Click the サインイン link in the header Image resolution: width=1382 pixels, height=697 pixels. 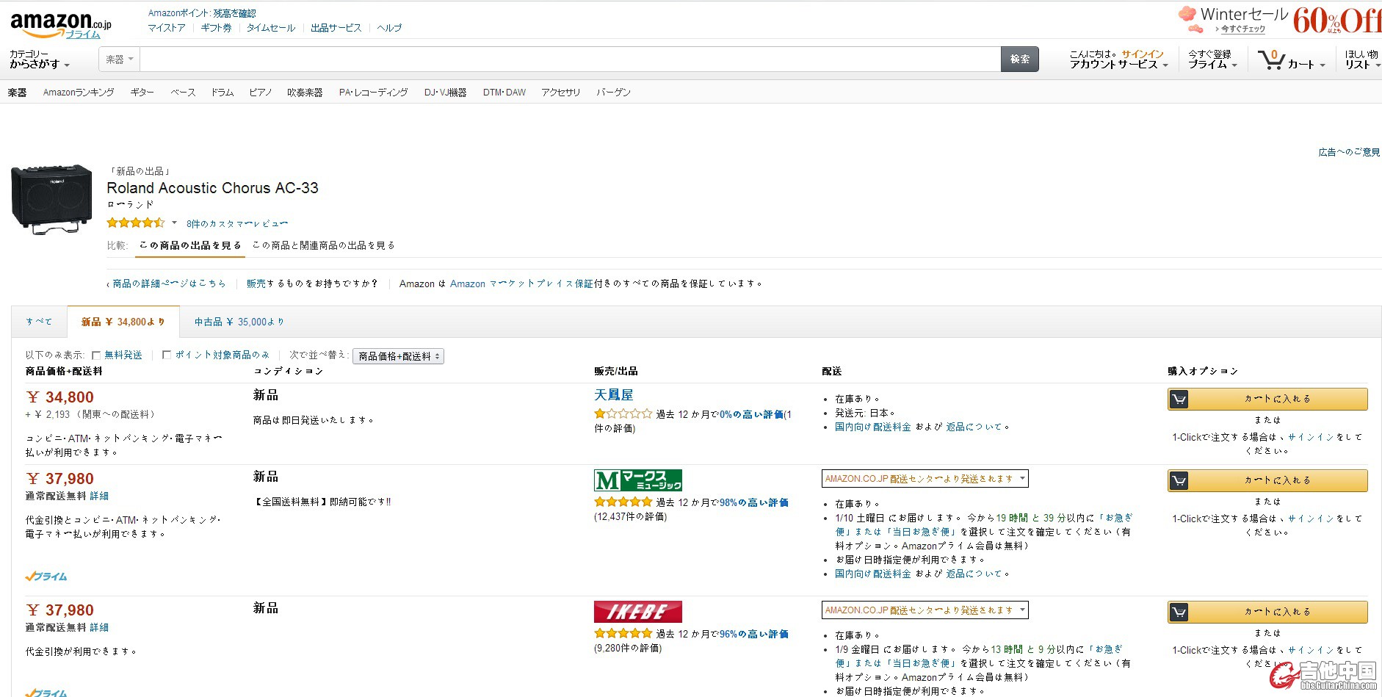(1142, 54)
